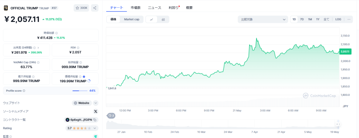Show 最大供給量 info icon
This screenshot has height=138, width=359.
pos(34,77)
